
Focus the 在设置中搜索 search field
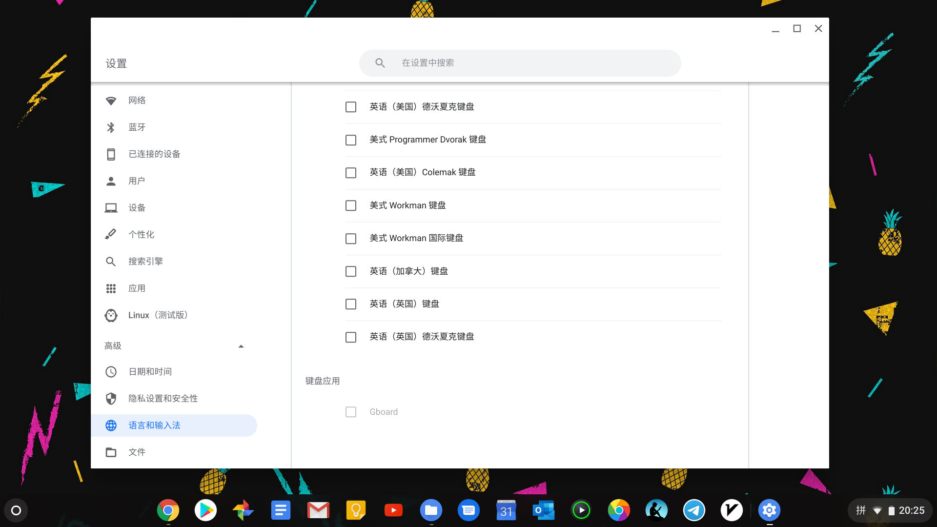520,63
